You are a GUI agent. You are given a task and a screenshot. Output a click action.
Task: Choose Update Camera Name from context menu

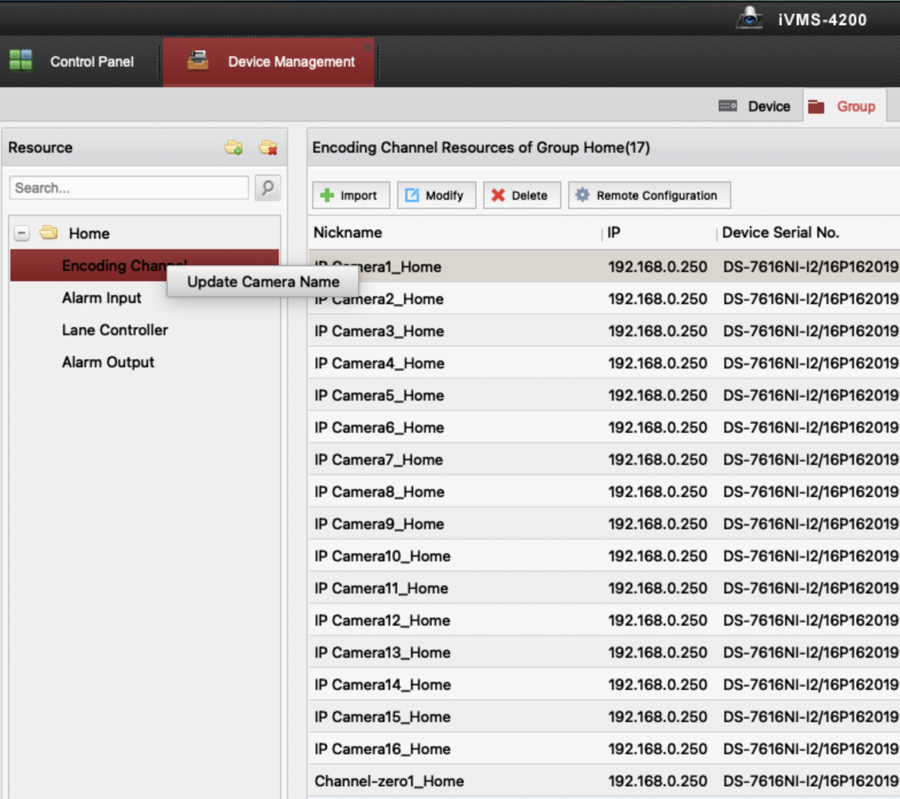point(263,282)
